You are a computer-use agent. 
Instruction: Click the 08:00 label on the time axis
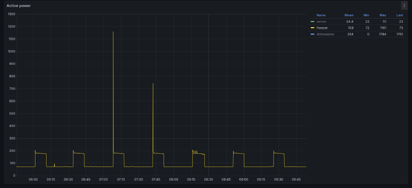(173, 179)
